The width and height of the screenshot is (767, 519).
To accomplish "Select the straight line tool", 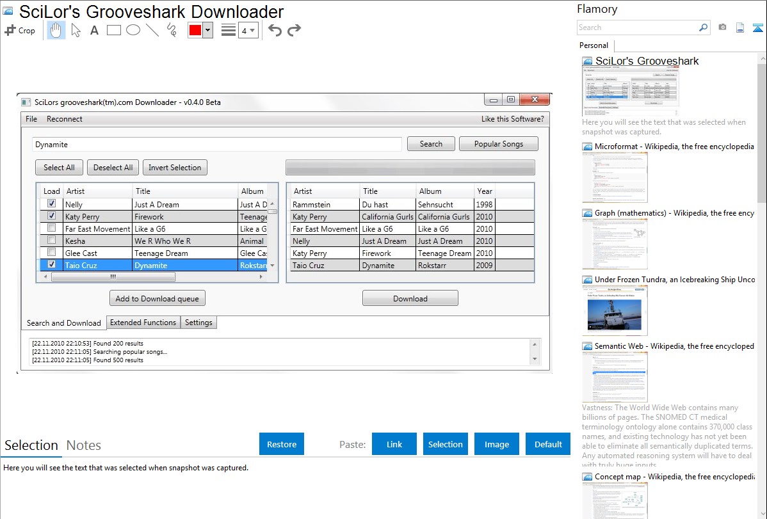I will tap(152, 30).
